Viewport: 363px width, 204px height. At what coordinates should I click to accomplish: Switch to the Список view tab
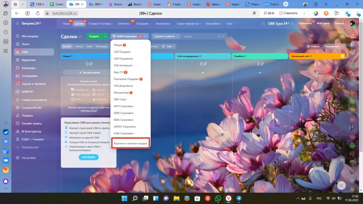tap(79, 46)
